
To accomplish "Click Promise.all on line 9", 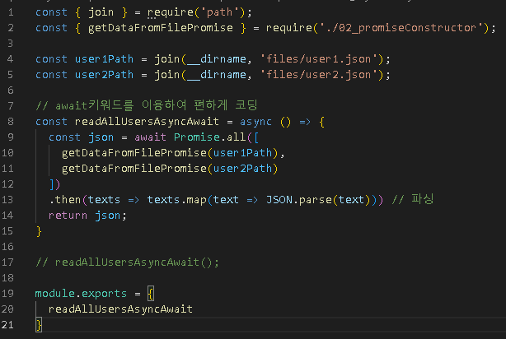I will coord(209,137).
